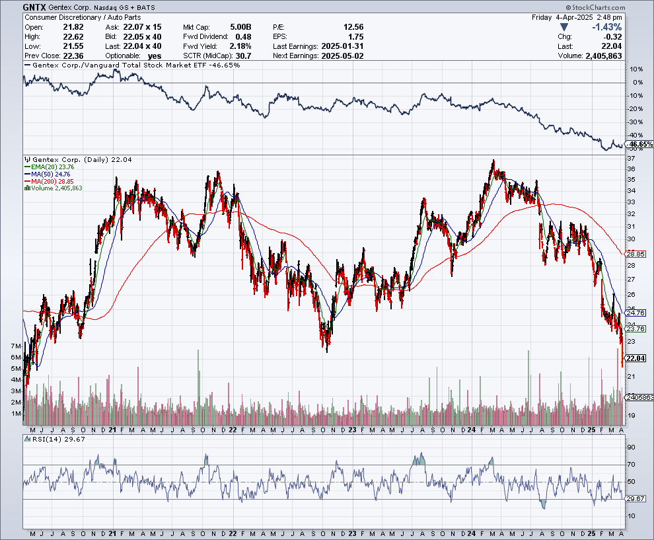654x540 pixels.
Task: Click the 1M volume axis label
Action: pos(15,414)
